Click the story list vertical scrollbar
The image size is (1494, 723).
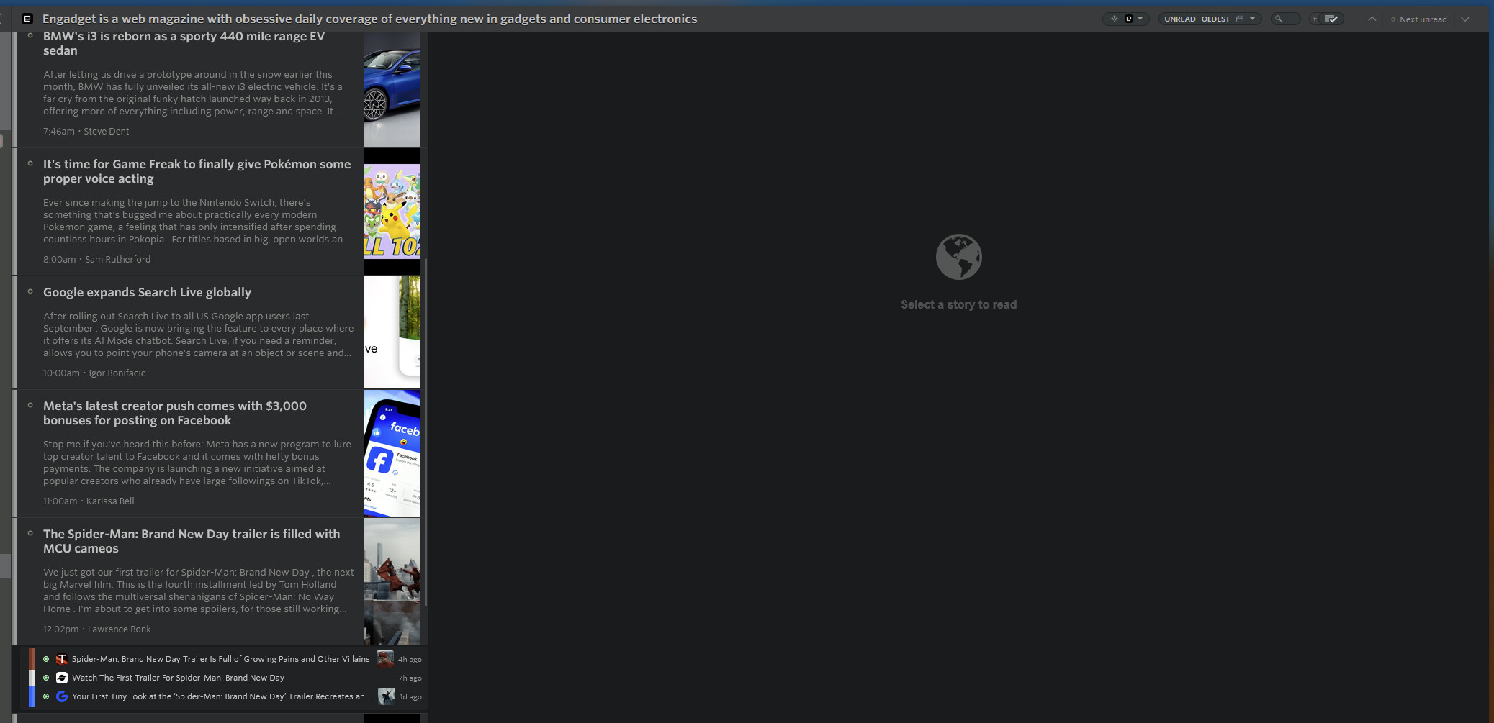(x=426, y=432)
